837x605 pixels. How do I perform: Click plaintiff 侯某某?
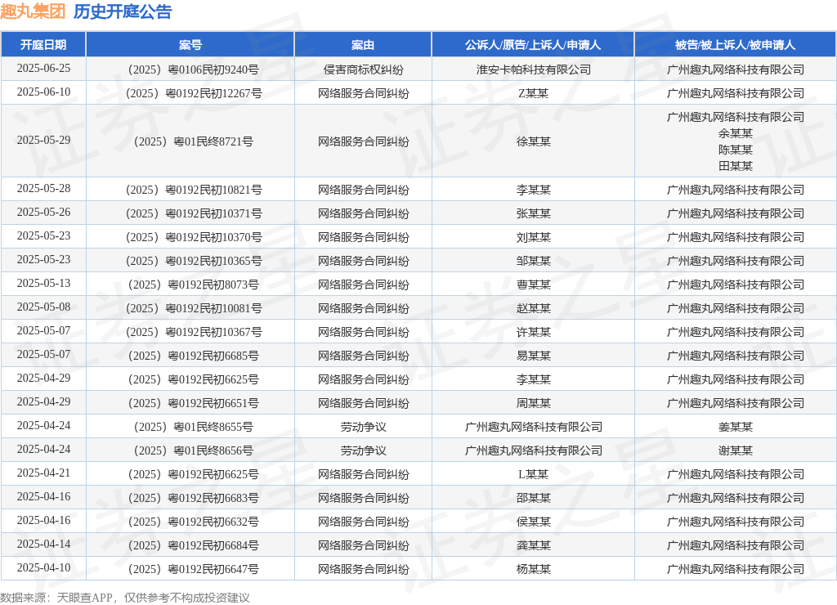click(533, 521)
